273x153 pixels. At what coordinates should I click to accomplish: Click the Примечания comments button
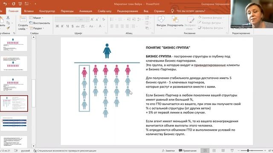188,150
